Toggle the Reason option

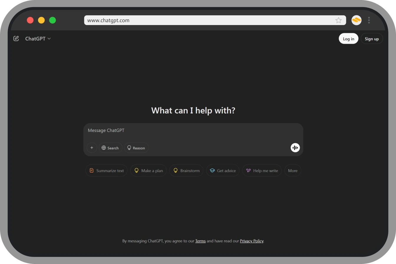(136, 148)
